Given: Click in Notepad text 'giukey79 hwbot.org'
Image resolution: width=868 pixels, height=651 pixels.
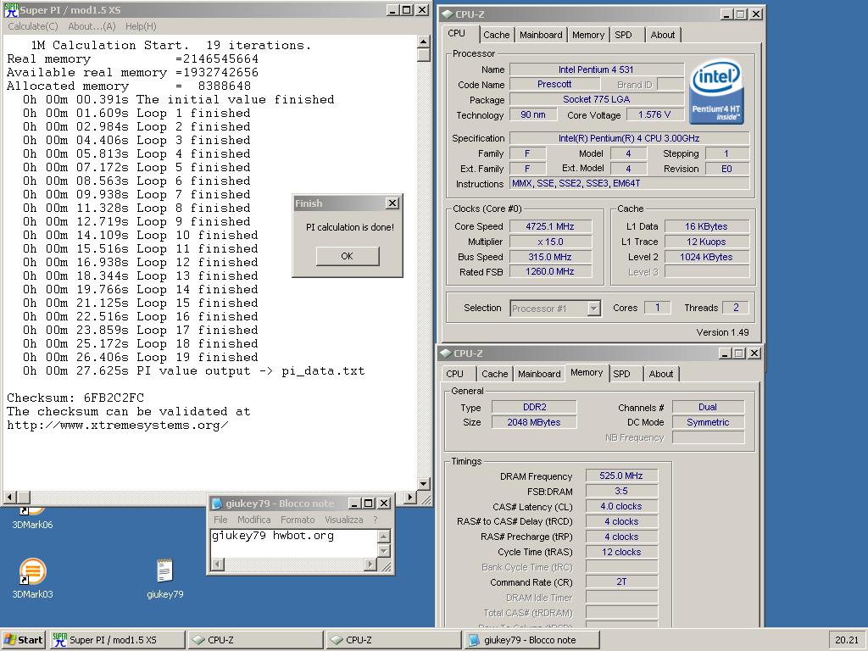Looking at the screenshot, I should click(x=272, y=536).
